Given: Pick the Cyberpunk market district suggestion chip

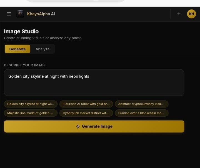Looking at the screenshot, I should (x=86, y=113).
